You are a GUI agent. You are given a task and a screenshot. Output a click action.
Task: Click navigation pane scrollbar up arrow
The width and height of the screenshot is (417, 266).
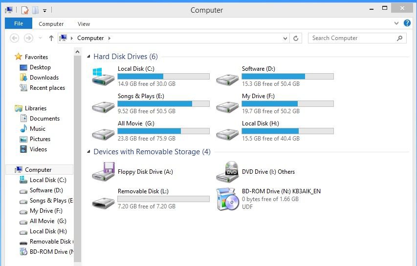point(77,52)
